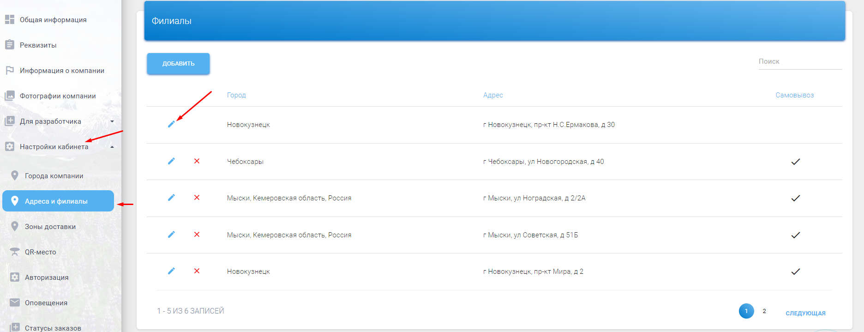Expand the Для разработчика menu arrow
Viewport: 864px width, 332px height.
(112, 121)
